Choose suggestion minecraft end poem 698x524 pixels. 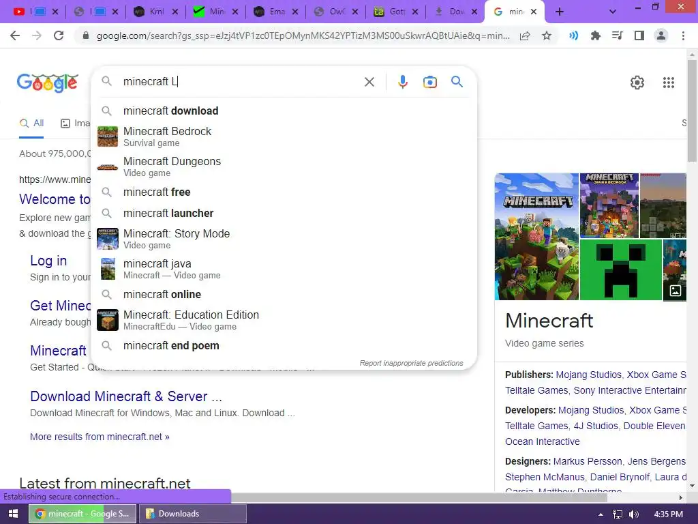pos(284,346)
